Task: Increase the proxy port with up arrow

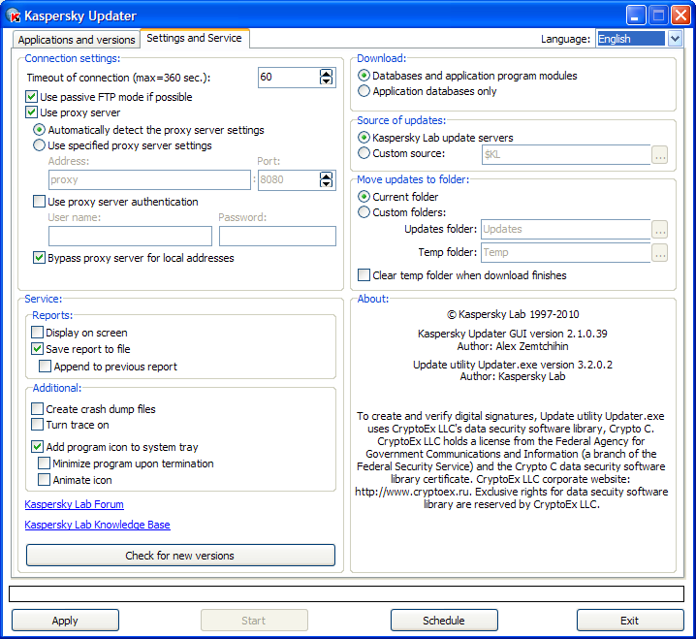Action: (327, 176)
